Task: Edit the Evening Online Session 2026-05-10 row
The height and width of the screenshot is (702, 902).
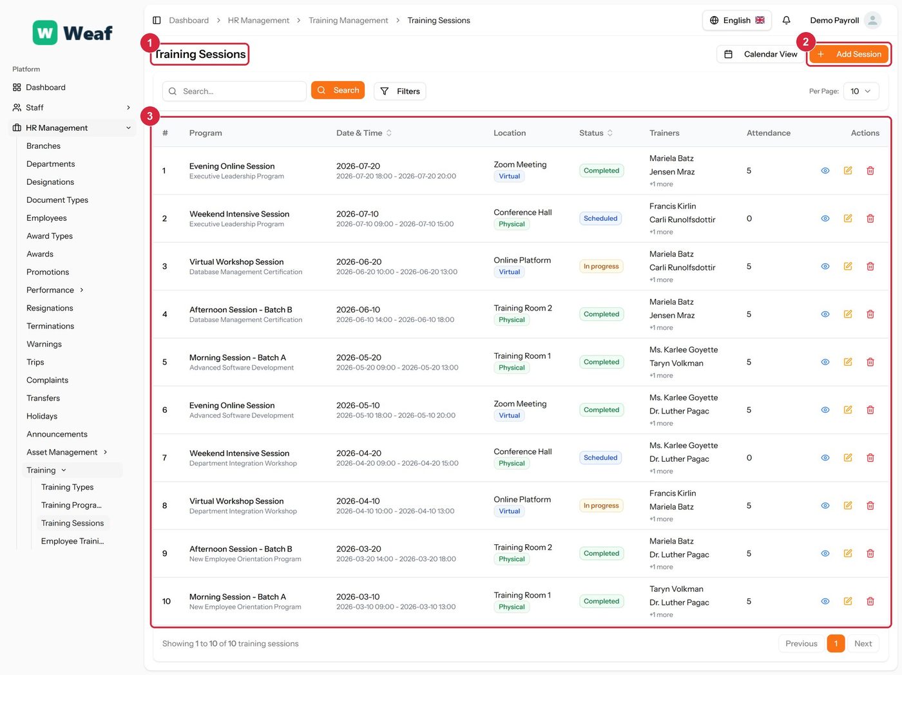Action: pyautogui.click(x=848, y=410)
